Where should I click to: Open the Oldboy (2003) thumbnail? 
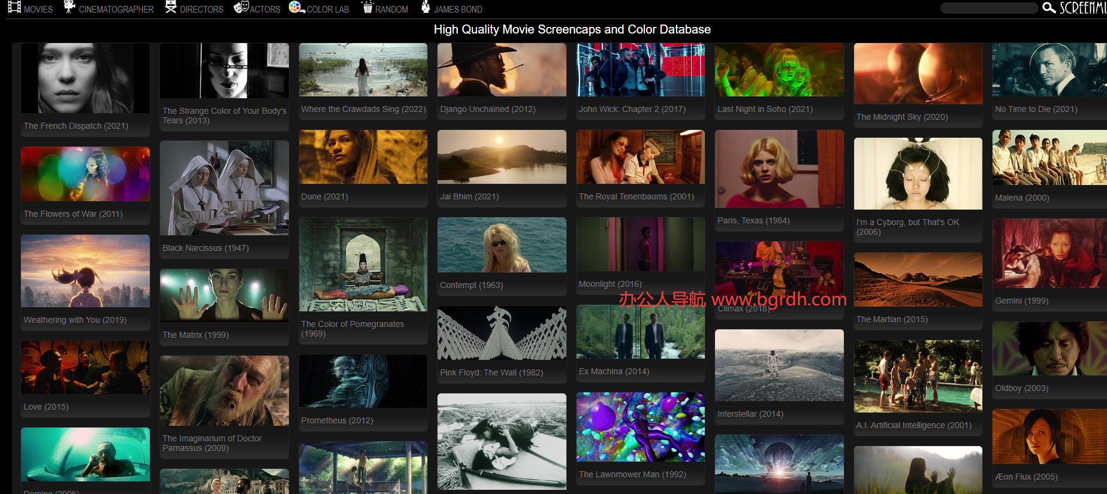point(1049,348)
